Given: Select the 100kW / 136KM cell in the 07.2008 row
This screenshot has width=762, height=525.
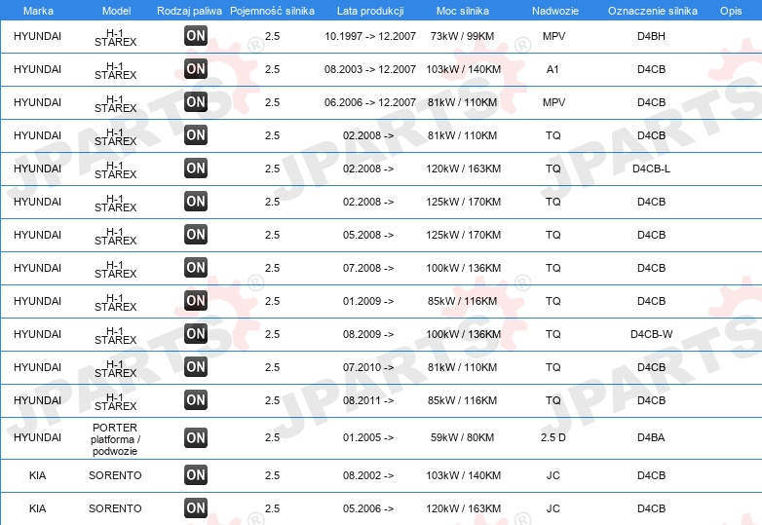Looking at the screenshot, I should point(463,268).
